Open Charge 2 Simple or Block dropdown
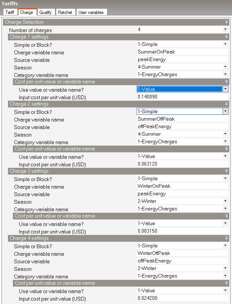Image resolution: width=232 pixels, height=304 pixels. pyautogui.click(x=226, y=112)
